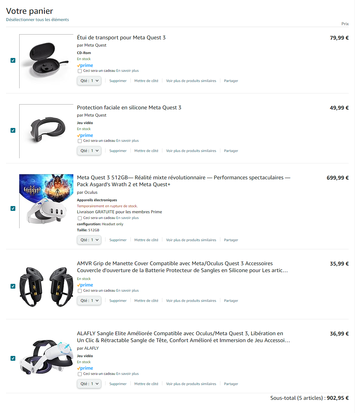Open the Meta Quest 3 512GB product image

(x=46, y=201)
